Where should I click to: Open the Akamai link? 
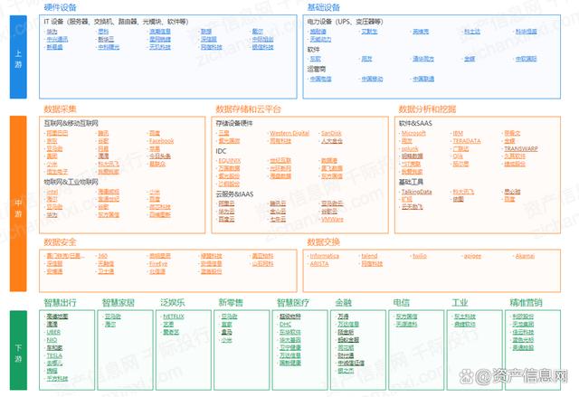525,256
